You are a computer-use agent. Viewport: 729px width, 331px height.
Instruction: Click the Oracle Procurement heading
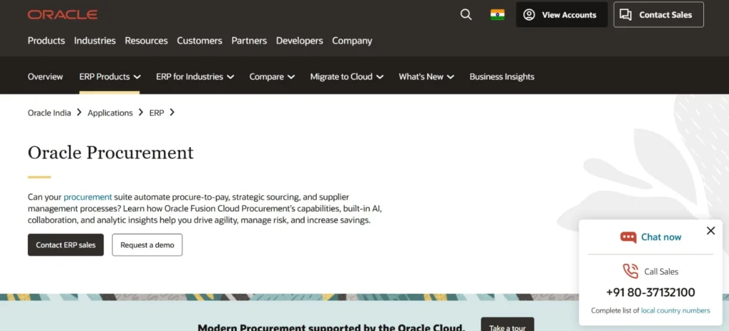(110, 153)
